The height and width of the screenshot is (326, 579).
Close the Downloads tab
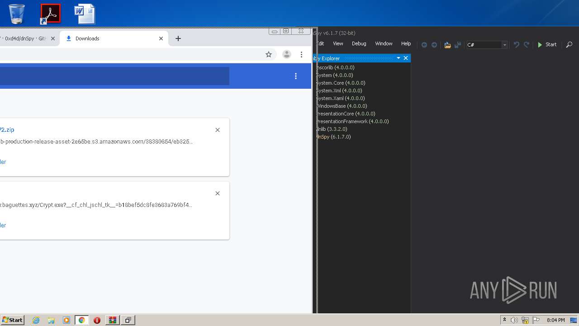(x=161, y=38)
